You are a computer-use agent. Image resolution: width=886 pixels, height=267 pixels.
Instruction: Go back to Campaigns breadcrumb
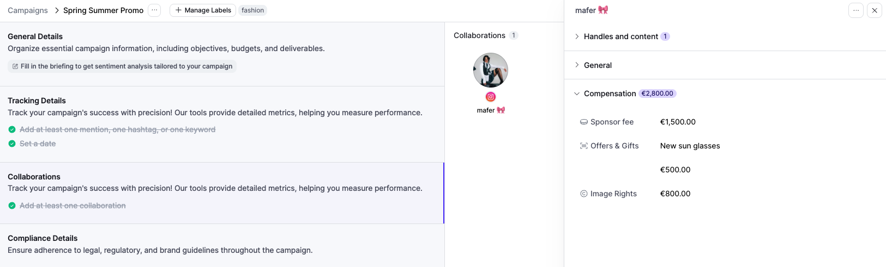click(x=28, y=10)
